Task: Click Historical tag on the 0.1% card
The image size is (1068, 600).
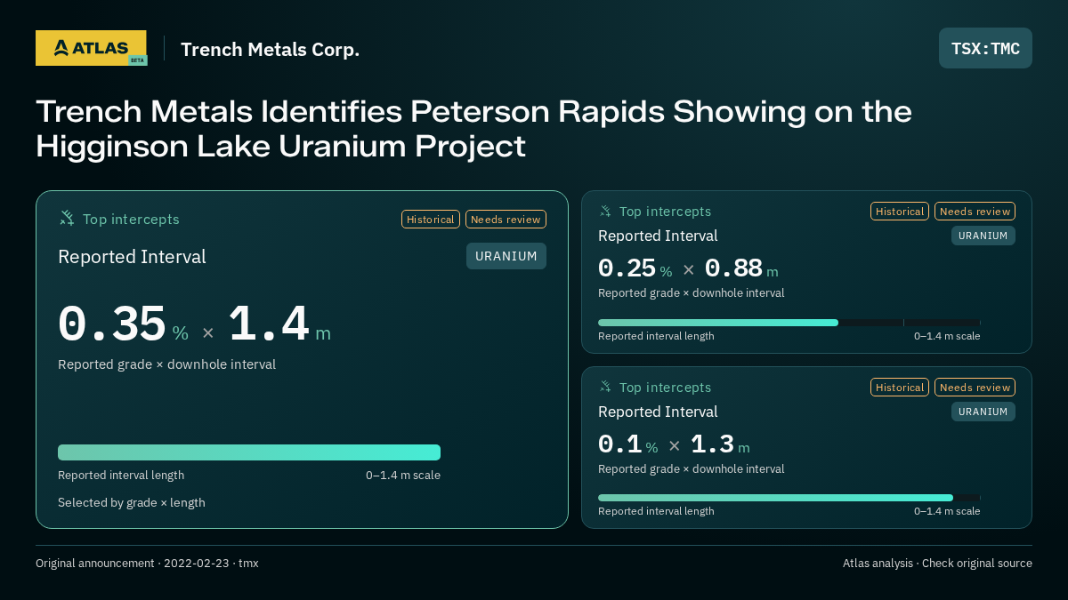Action: click(900, 388)
